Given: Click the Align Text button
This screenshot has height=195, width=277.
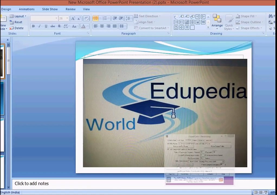Looking at the screenshot, I should [x=144, y=22].
